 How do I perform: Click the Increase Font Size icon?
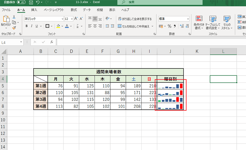point(76,19)
